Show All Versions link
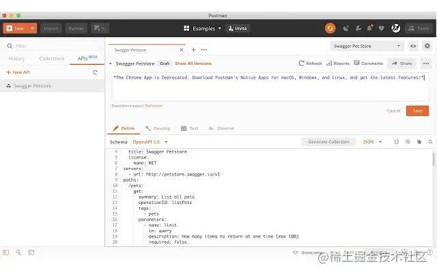The height and width of the screenshot is (273, 437). pos(193,63)
